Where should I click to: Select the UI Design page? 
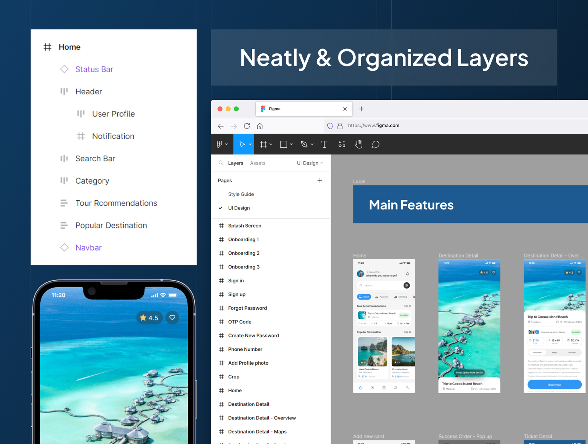pos(239,208)
